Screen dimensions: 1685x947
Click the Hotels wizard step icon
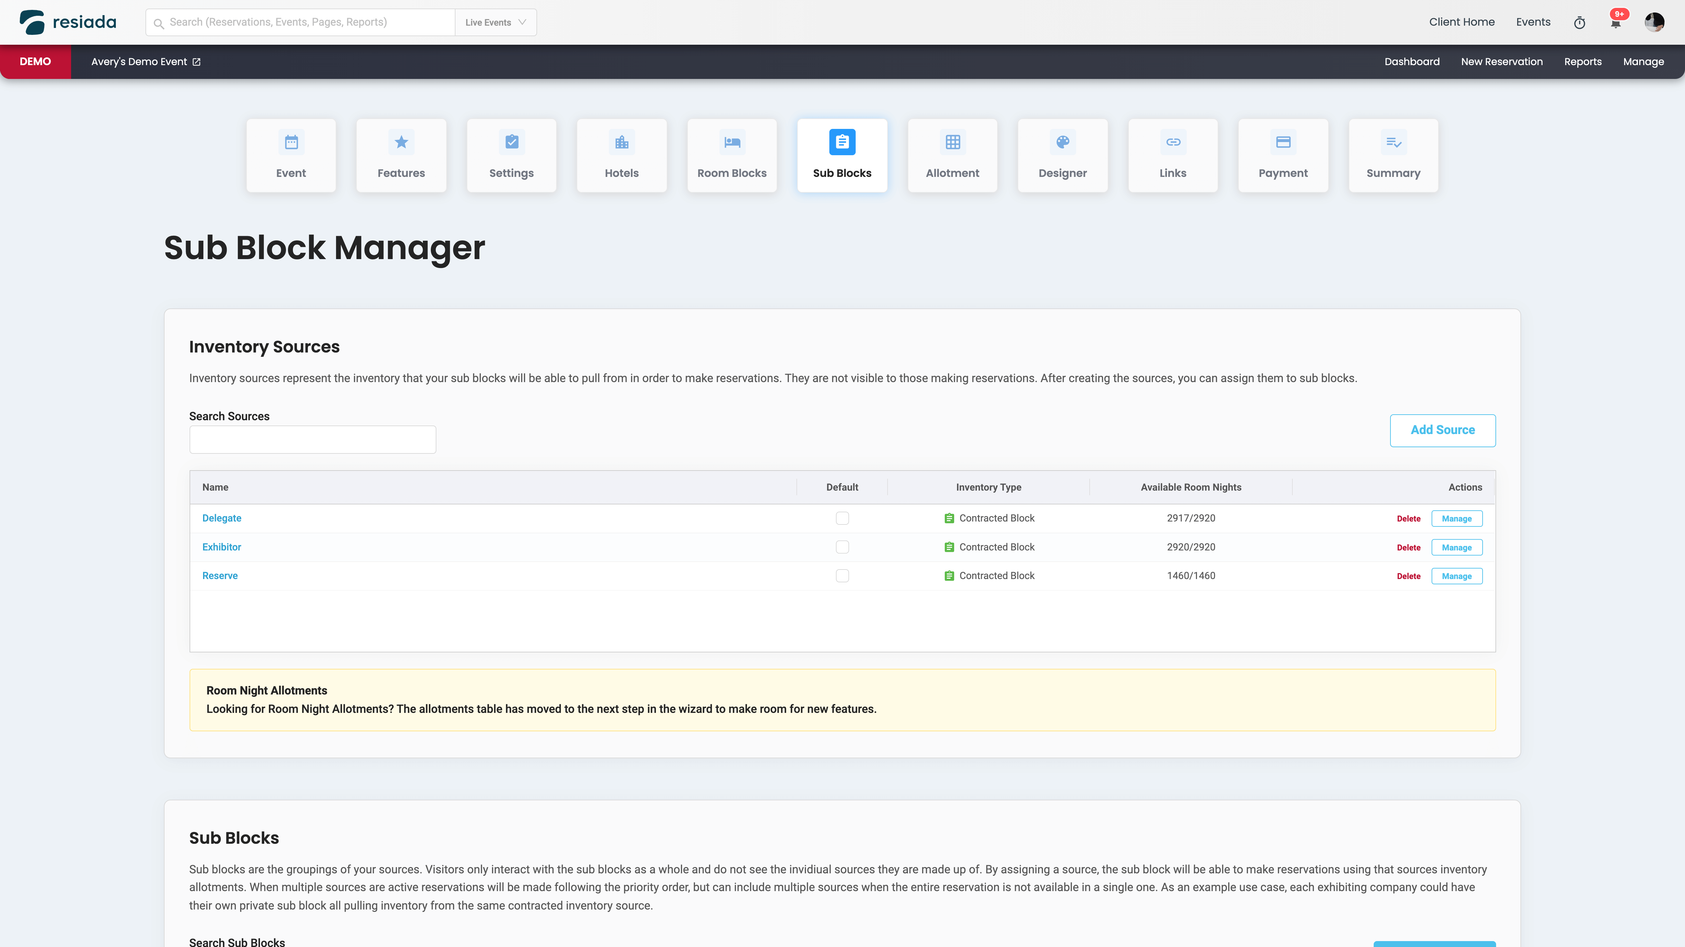pyautogui.click(x=621, y=142)
